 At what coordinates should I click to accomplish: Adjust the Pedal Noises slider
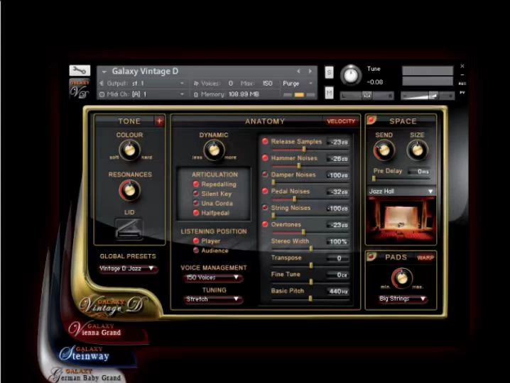coord(294,199)
